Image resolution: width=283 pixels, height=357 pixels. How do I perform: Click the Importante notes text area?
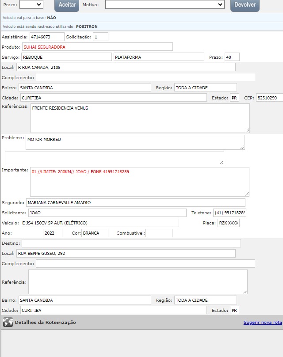(139, 182)
